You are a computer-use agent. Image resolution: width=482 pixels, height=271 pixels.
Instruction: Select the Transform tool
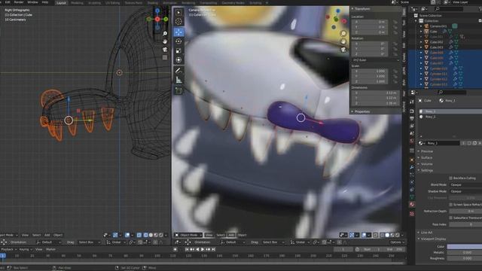(x=178, y=60)
